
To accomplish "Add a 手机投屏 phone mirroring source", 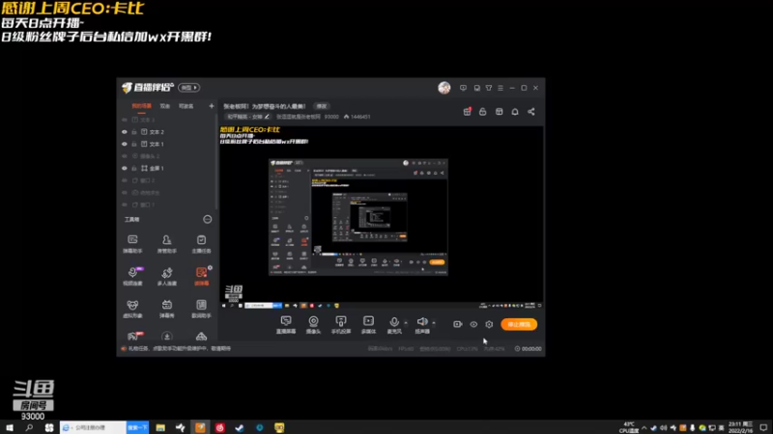I will click(x=341, y=325).
